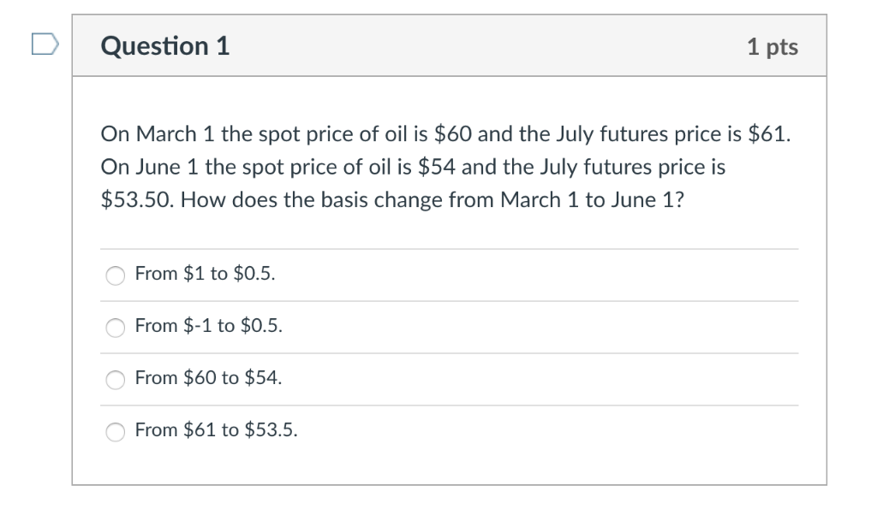Viewport: 877px width, 509px height.
Task: Select the radio button for 'From $1 to $0.5.'
Action: click(x=116, y=275)
